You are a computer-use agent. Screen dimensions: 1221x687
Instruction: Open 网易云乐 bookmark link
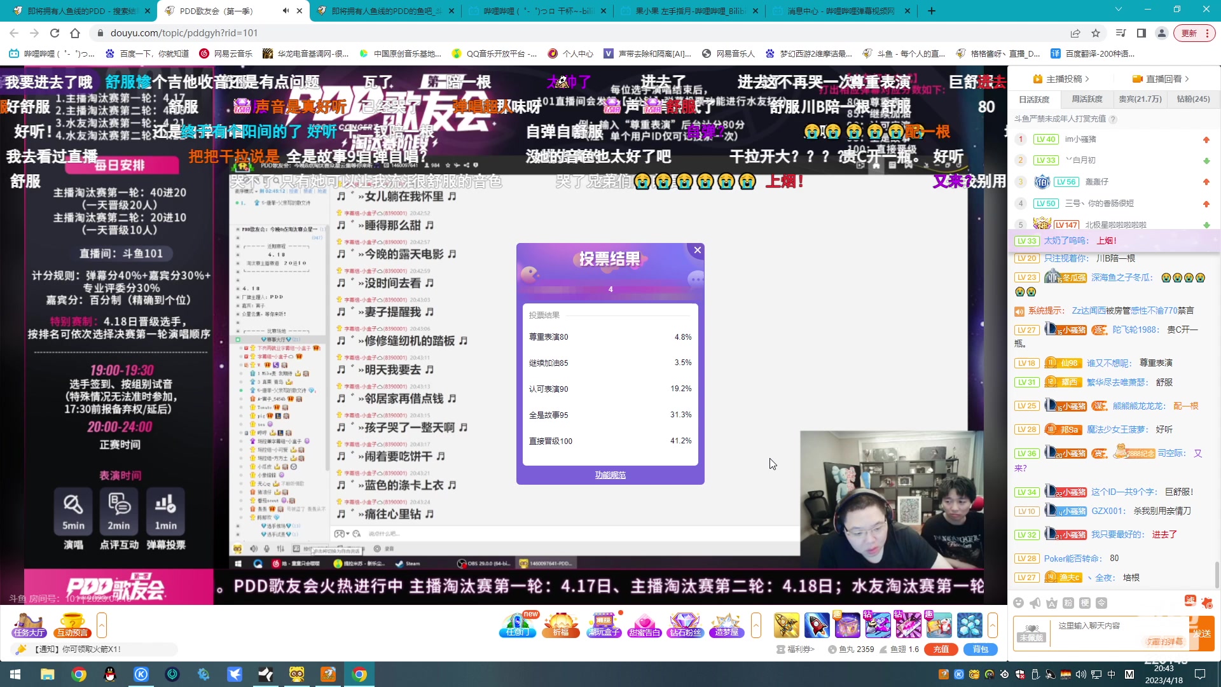[226, 53]
